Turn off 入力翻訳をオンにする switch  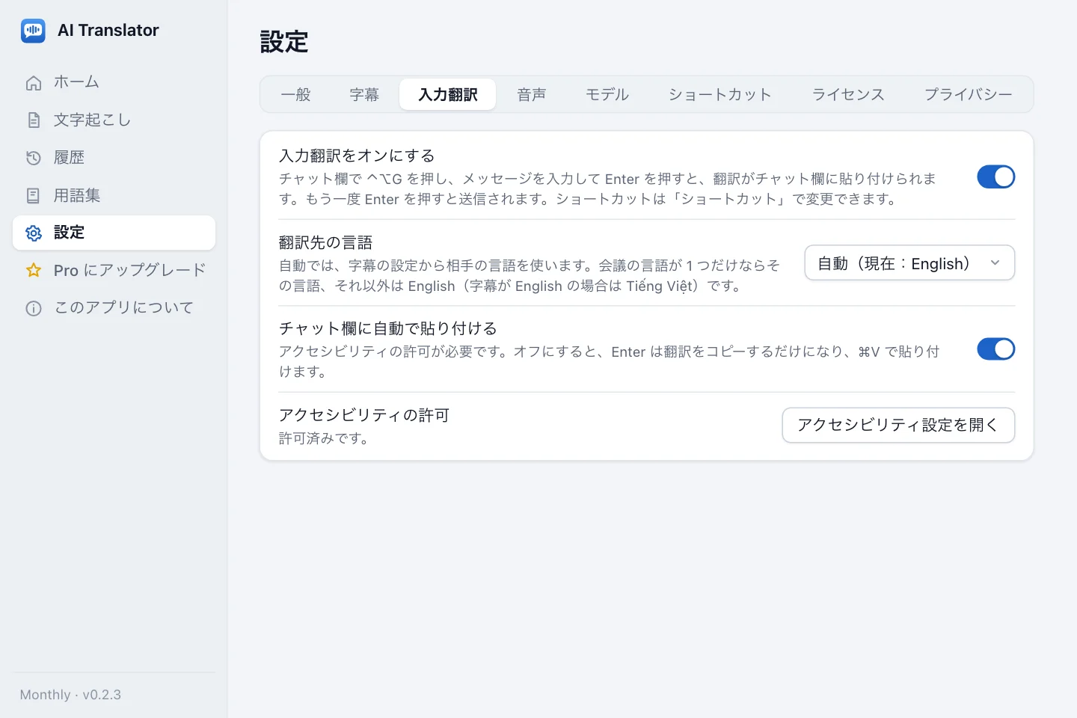coord(995,177)
